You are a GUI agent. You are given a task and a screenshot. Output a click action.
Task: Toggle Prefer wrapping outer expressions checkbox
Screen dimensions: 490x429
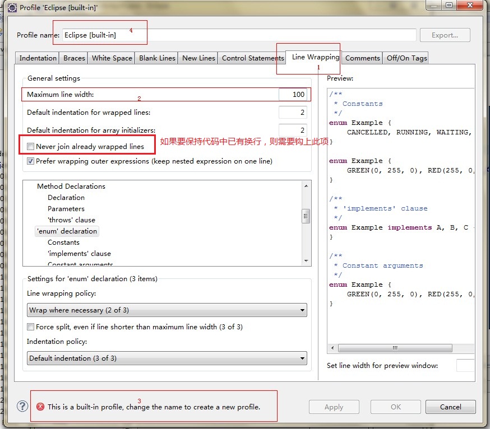(30, 161)
